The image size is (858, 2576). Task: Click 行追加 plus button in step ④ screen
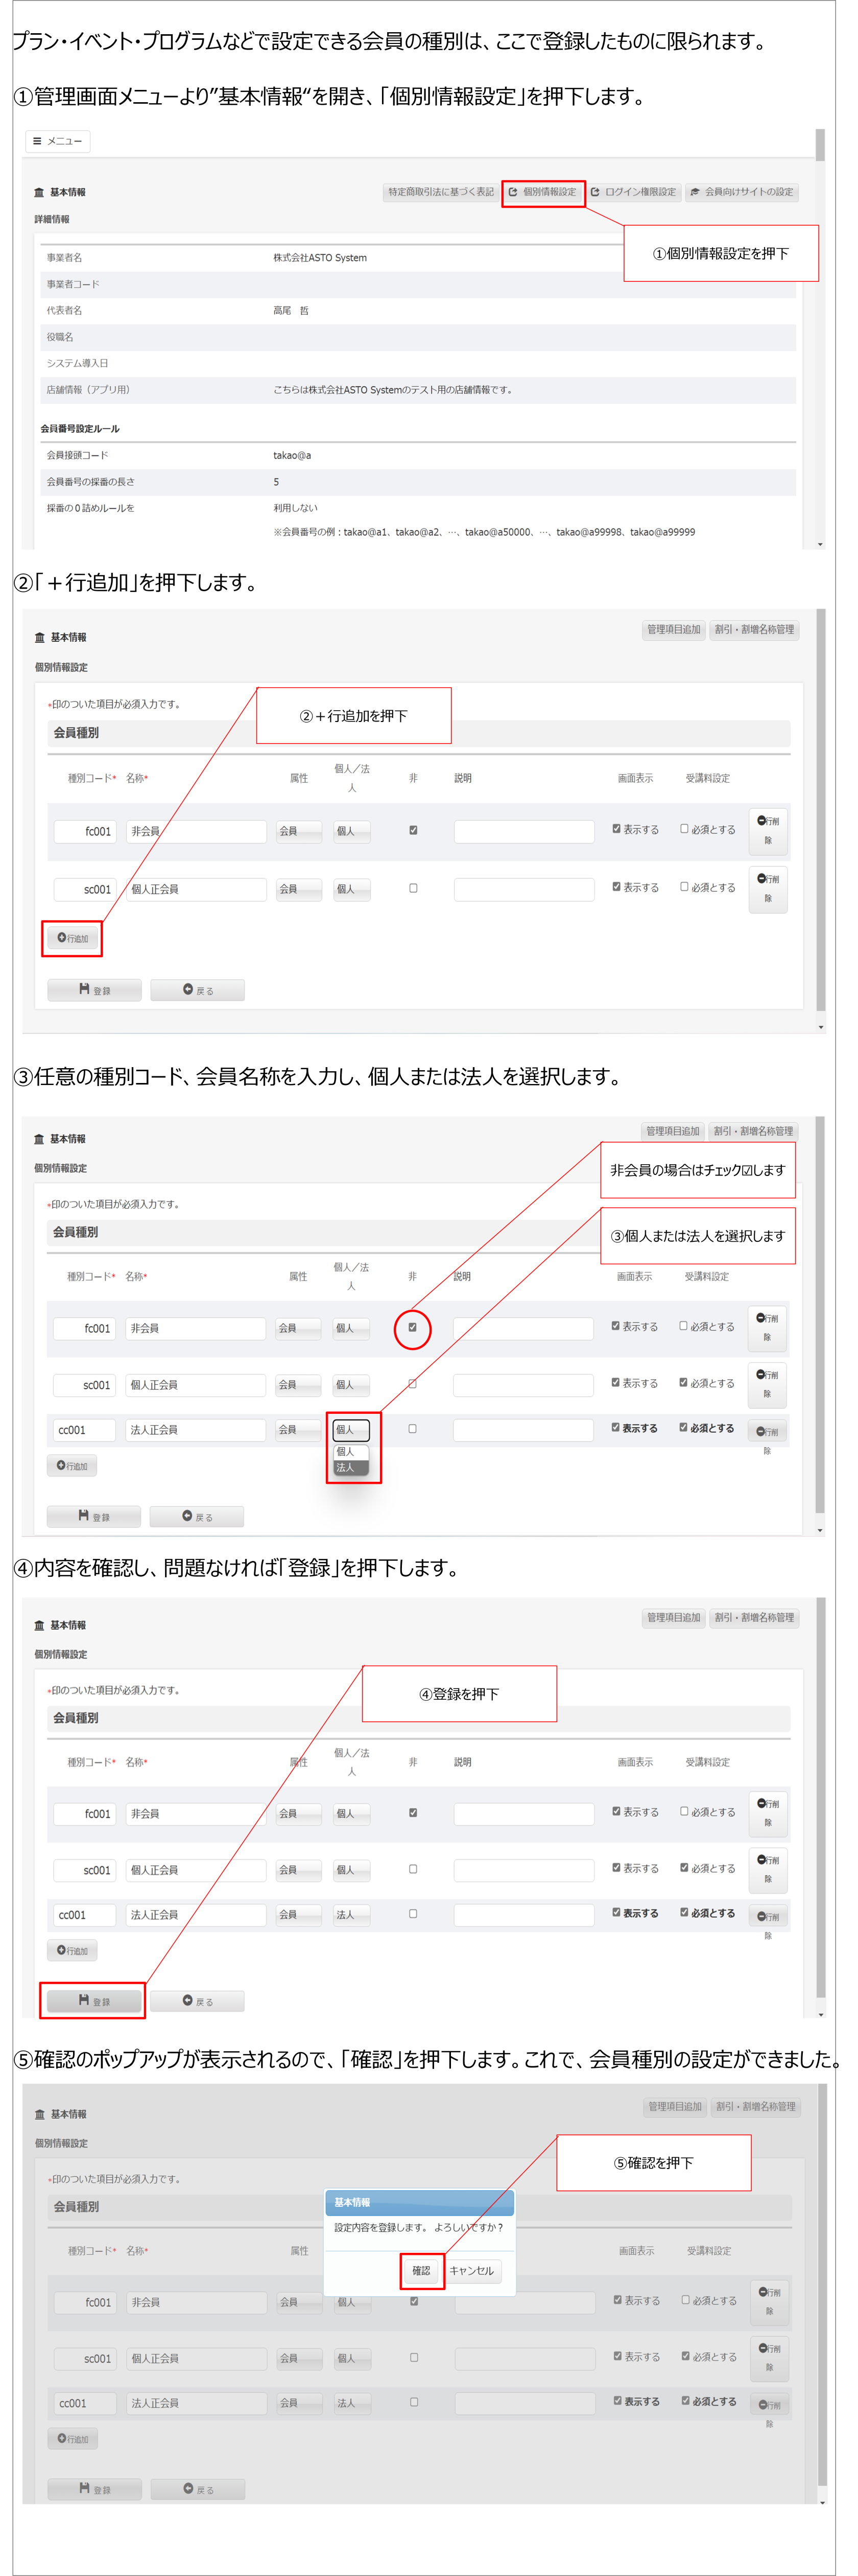(72, 1950)
